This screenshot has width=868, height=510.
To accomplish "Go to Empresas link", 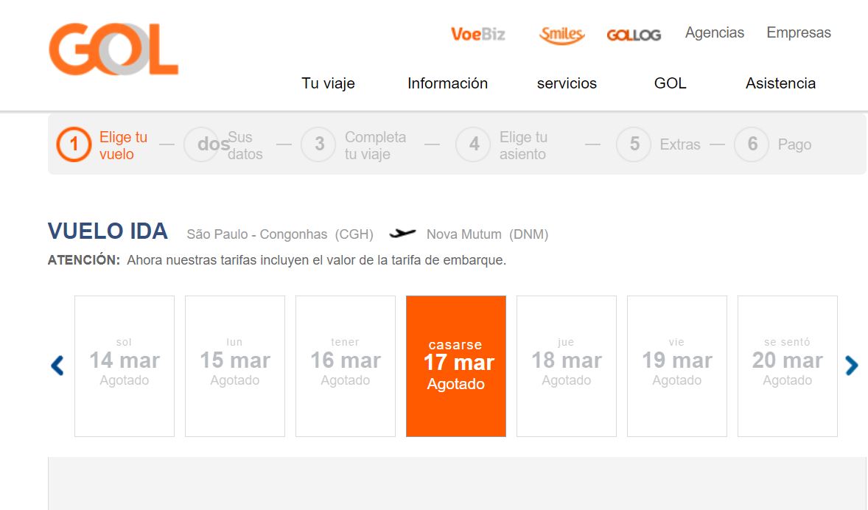I will tap(799, 32).
